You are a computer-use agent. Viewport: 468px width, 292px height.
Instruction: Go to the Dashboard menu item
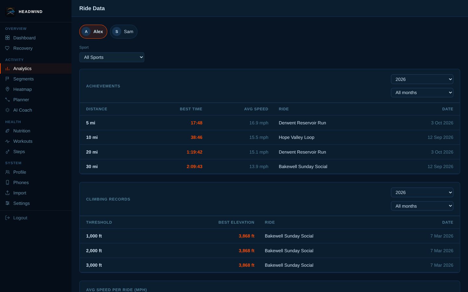pyautogui.click(x=36, y=38)
